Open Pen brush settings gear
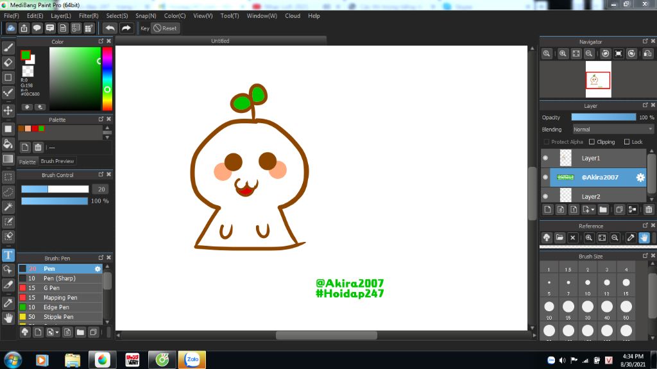657x369 pixels. click(x=98, y=269)
